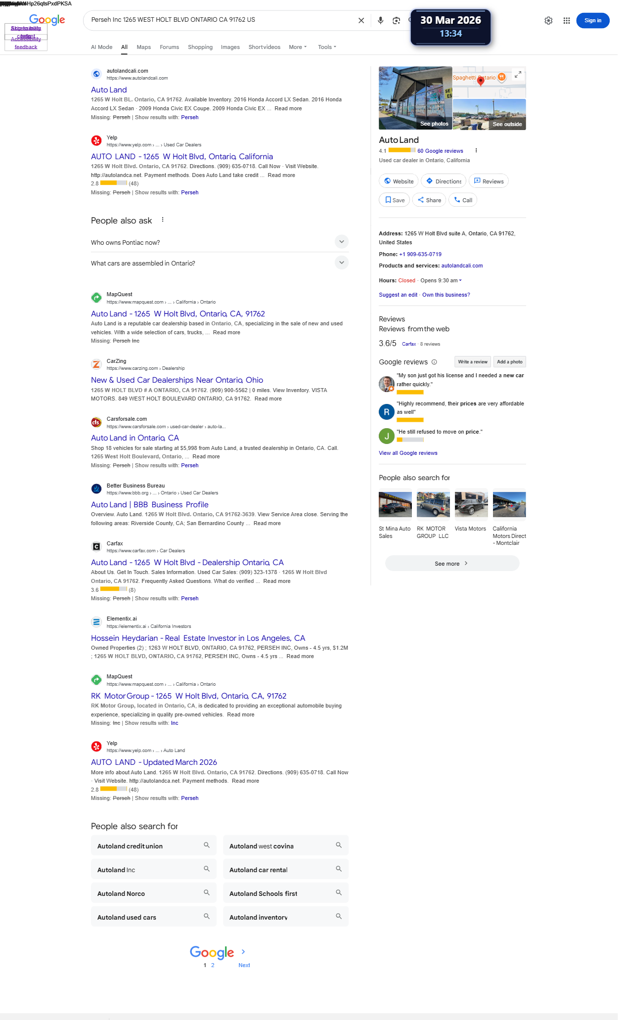Open Auto Land panel more options dots
The width and height of the screenshot is (625, 1020).
[x=476, y=150]
